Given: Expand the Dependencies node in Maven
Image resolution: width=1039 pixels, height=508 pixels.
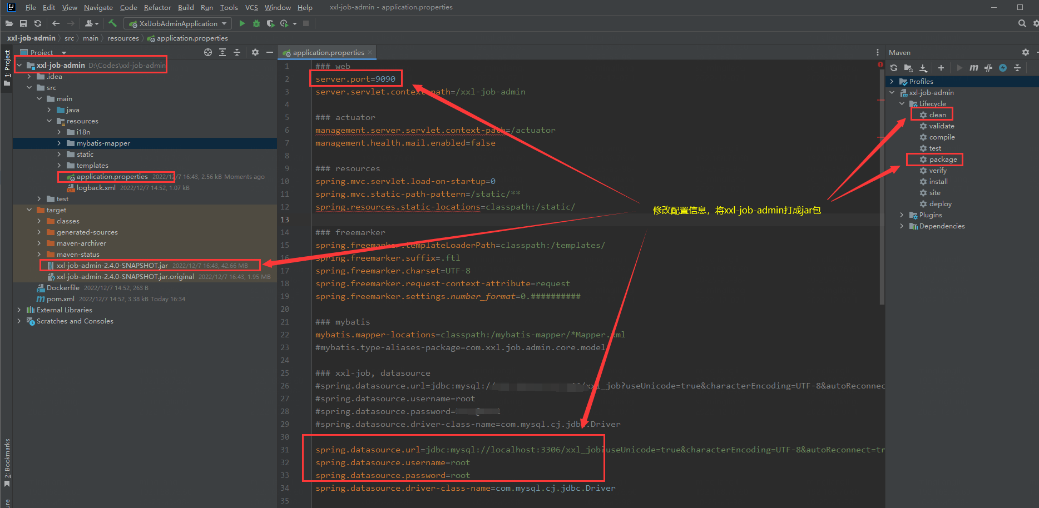Looking at the screenshot, I should 902,226.
